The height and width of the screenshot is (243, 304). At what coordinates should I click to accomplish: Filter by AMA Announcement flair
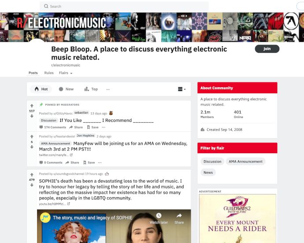tap(245, 162)
